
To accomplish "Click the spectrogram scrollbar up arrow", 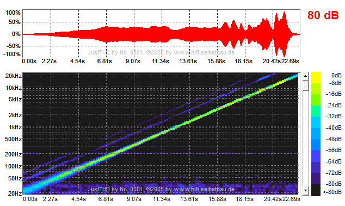I will pos(305,76).
